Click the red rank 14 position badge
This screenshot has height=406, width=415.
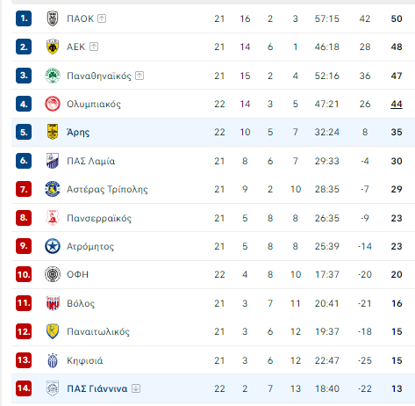pos(24,388)
